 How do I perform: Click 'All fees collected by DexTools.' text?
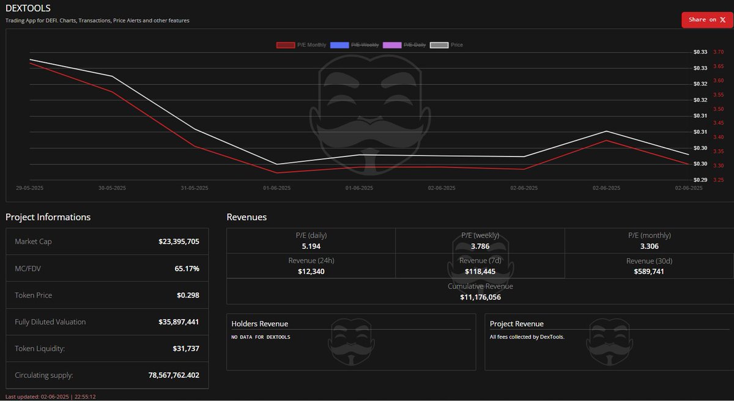click(x=527, y=337)
